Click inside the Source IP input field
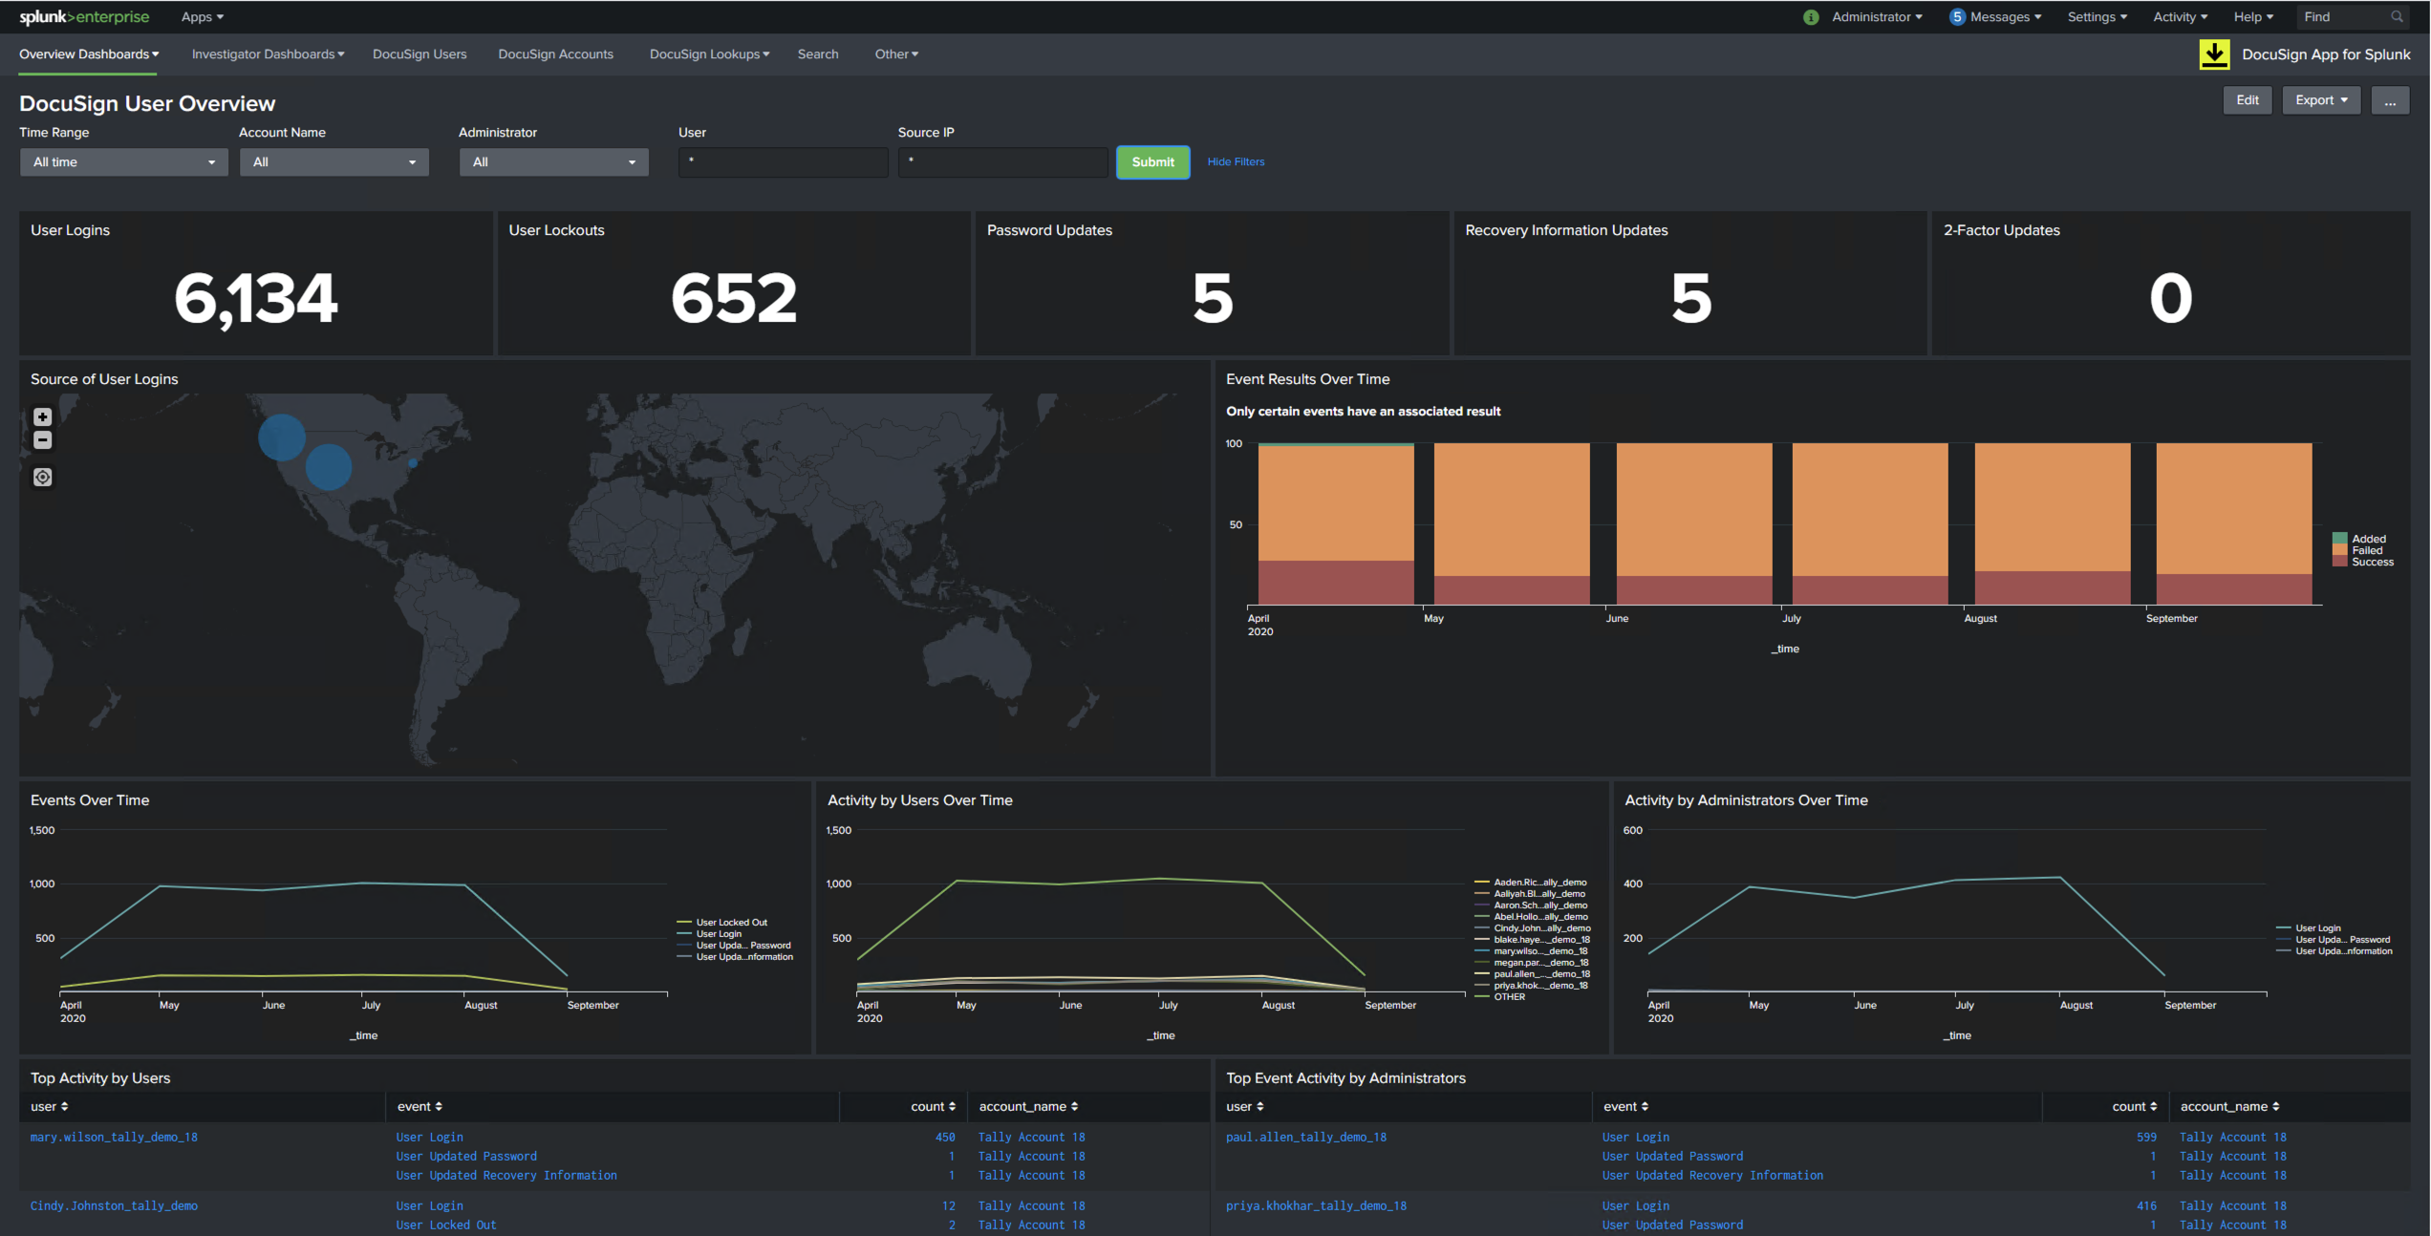 pos(1001,161)
